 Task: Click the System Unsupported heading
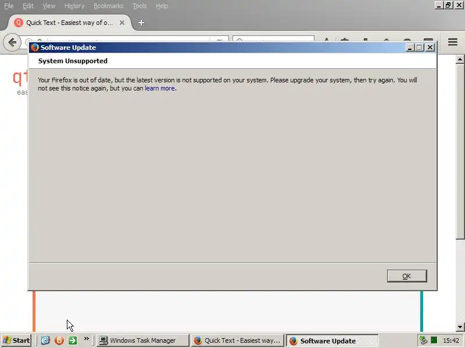pos(73,61)
